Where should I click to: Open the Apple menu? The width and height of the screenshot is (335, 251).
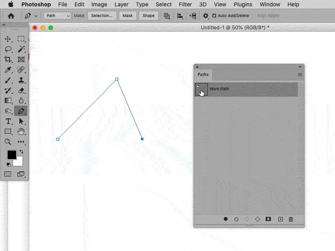point(11,4)
